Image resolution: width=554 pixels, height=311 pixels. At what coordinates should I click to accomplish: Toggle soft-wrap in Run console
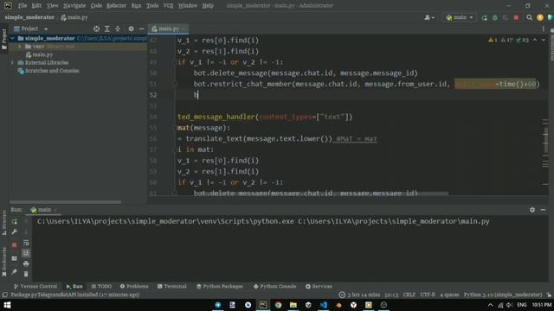[26, 243]
